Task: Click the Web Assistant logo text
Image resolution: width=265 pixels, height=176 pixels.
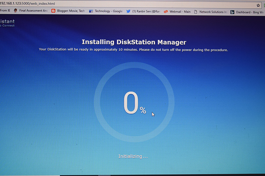Action: pos(7,23)
